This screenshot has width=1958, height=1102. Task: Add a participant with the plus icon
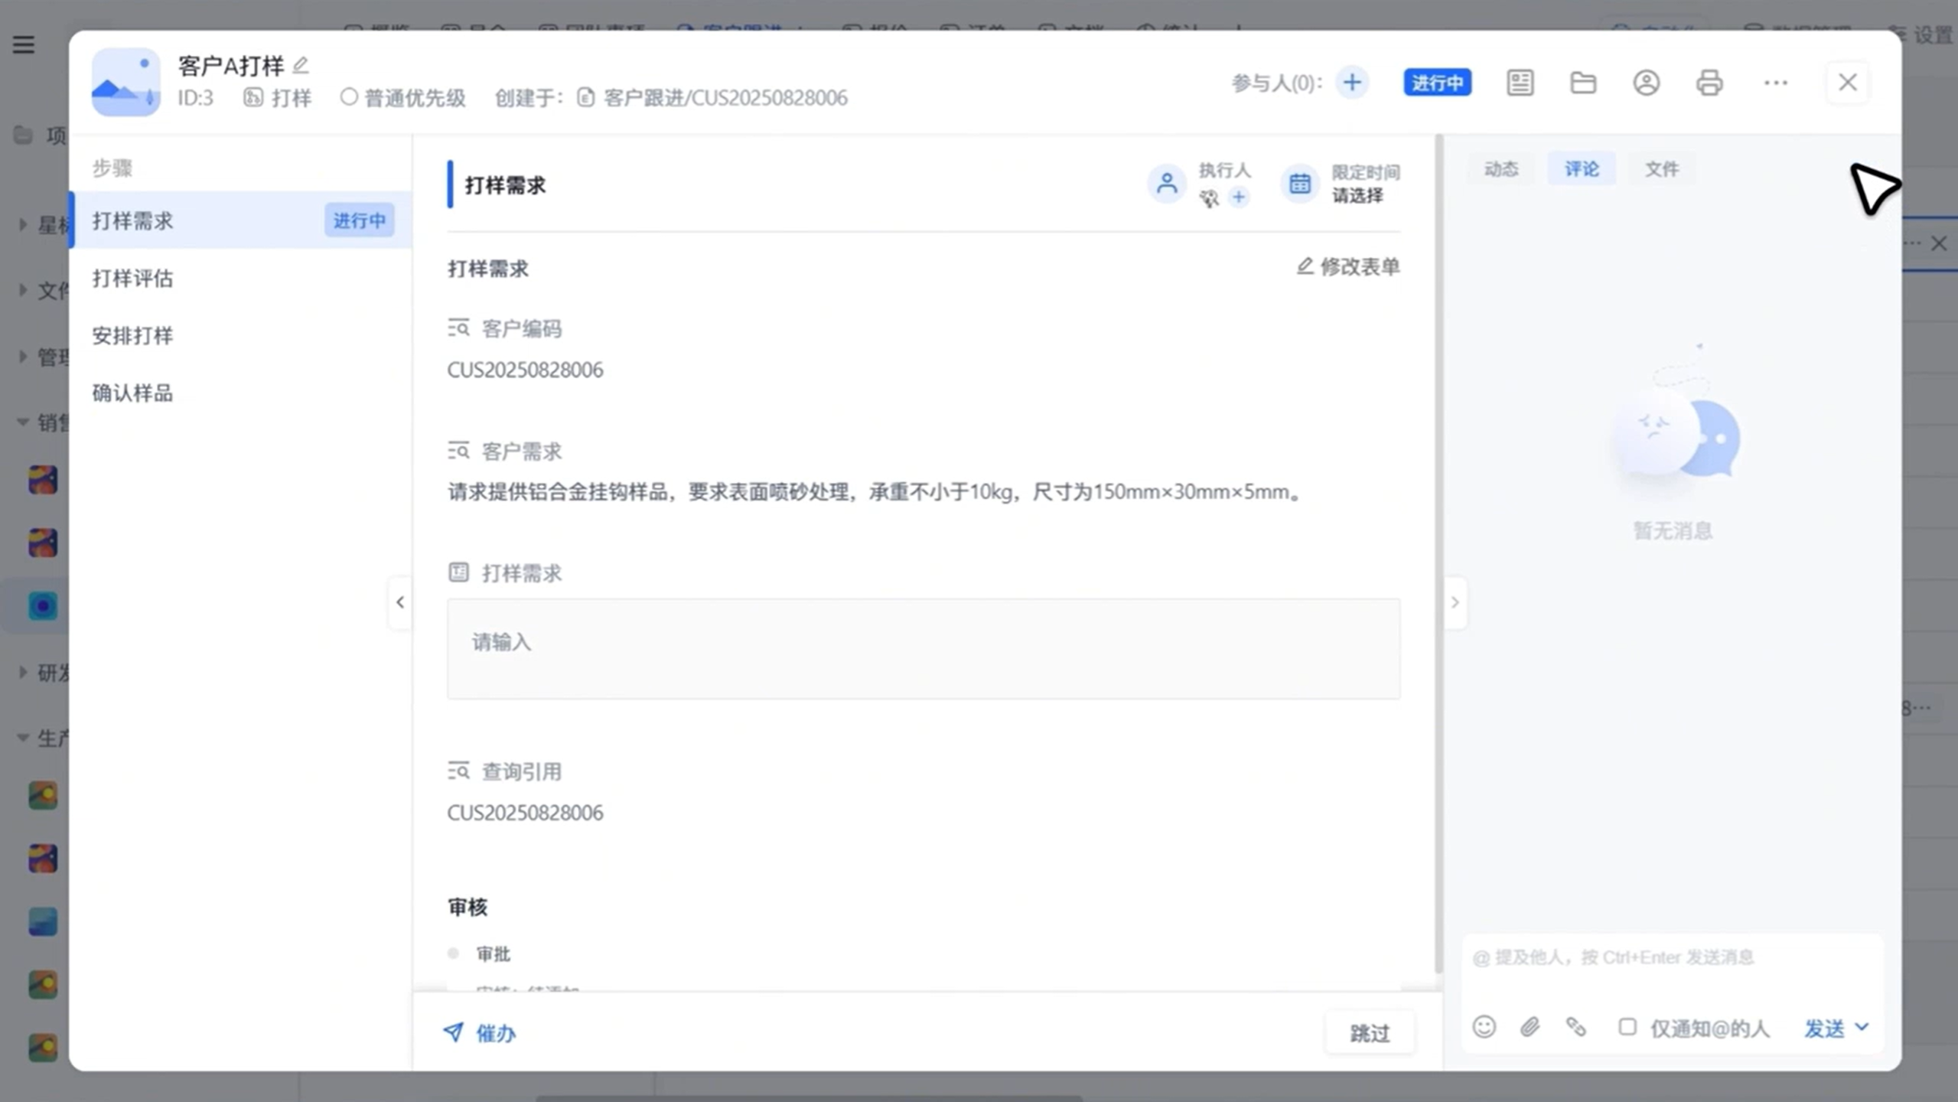[1352, 83]
